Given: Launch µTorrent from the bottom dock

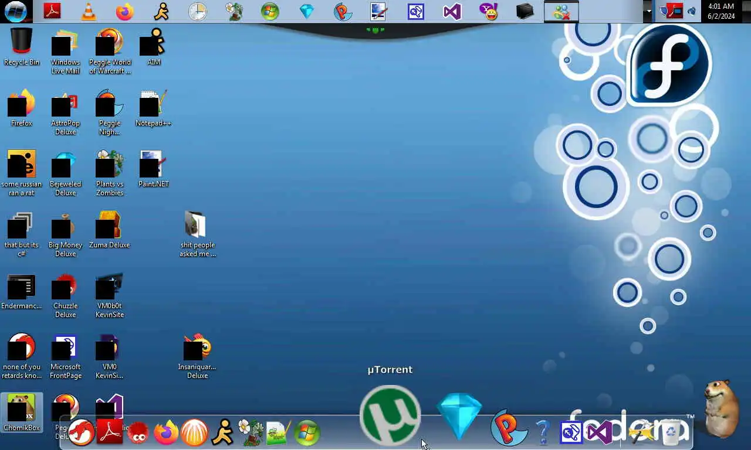Looking at the screenshot, I should coord(390,415).
